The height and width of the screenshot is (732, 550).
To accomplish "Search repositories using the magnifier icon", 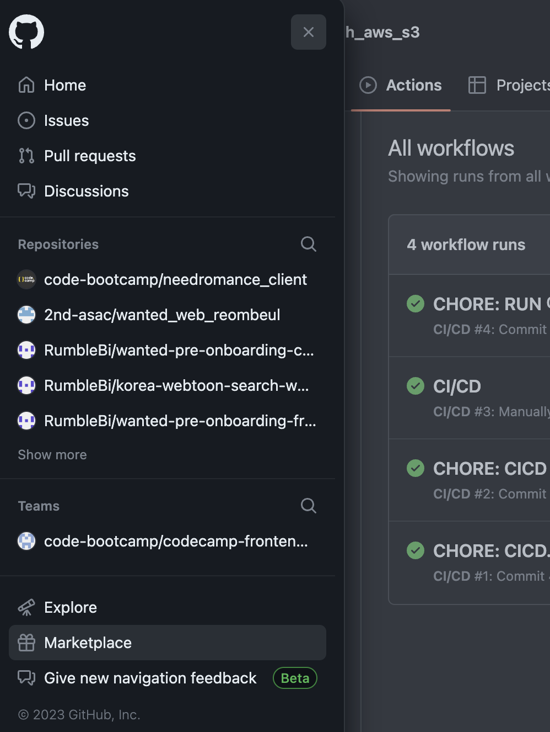I will pos(309,244).
